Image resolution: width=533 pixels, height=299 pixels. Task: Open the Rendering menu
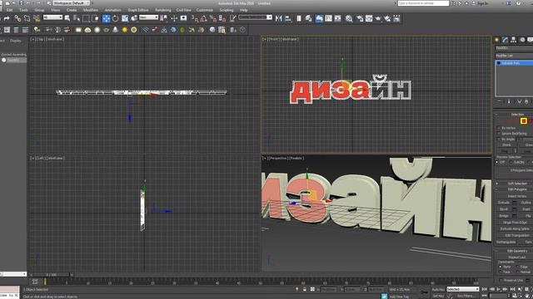163,10
